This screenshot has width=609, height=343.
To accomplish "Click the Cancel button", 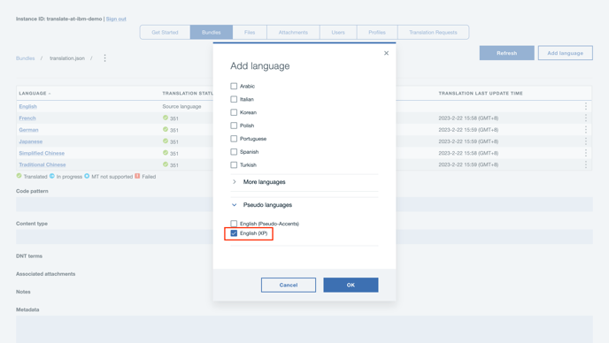I will 289,285.
